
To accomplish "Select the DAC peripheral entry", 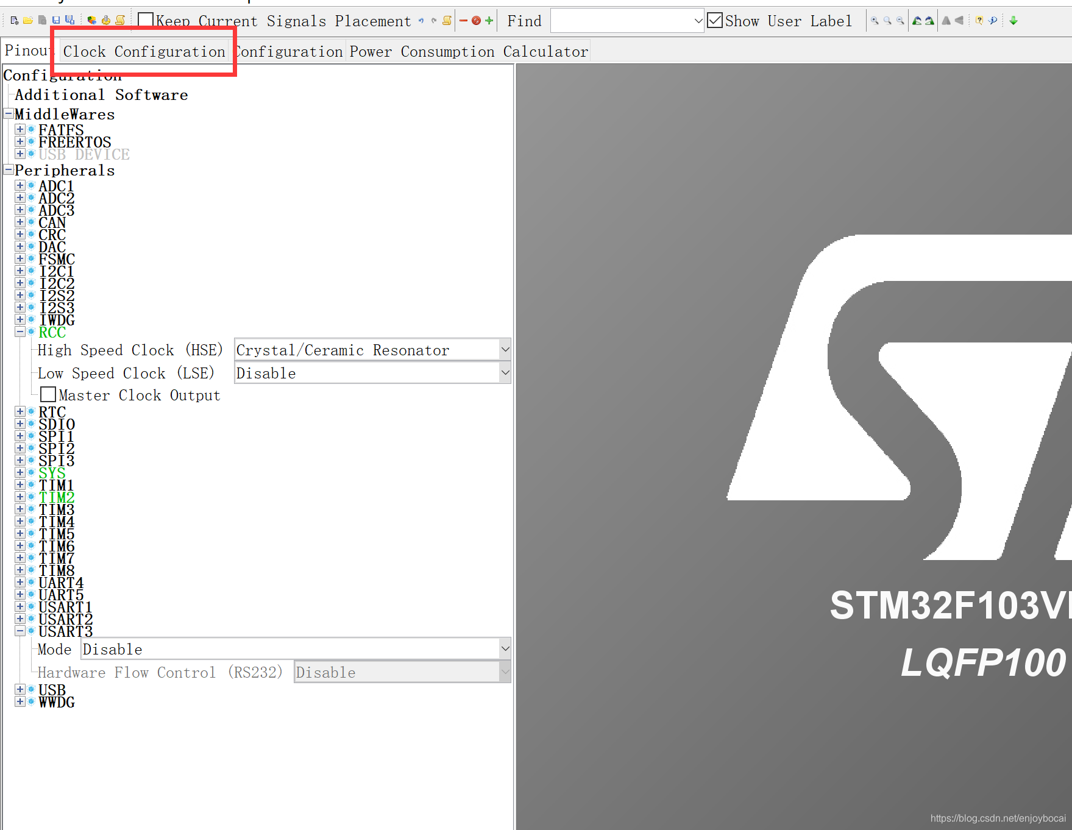I will coord(52,247).
